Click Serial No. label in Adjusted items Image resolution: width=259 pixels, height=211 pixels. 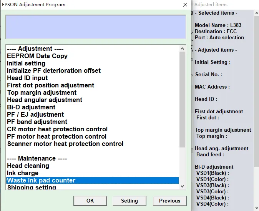(x=209, y=74)
